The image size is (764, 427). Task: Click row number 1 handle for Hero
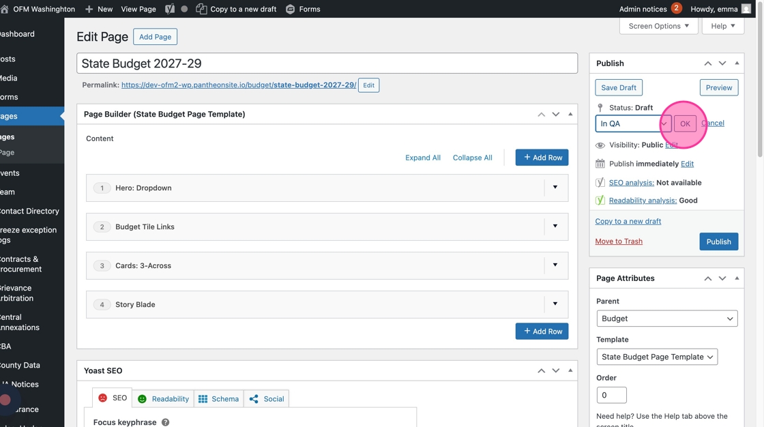102,188
